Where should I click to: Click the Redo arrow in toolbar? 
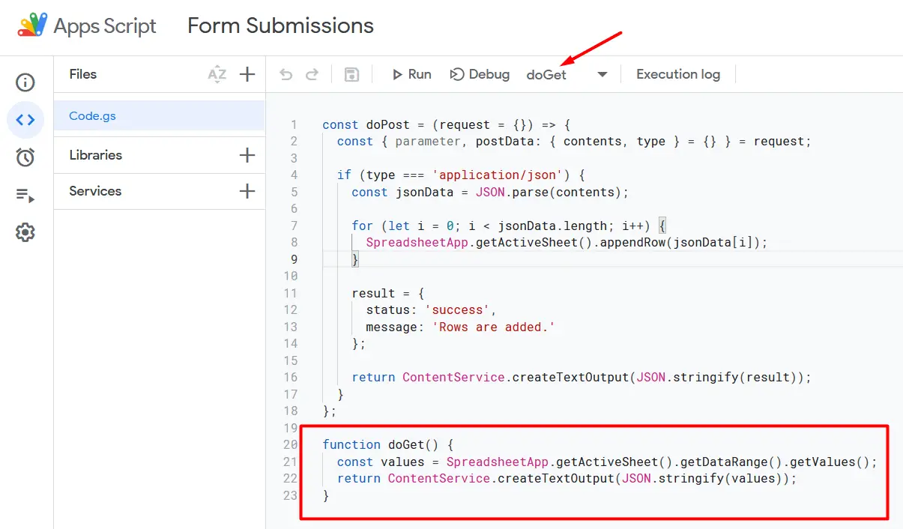312,74
